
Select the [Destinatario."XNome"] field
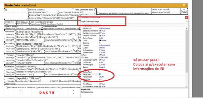point(30,44)
